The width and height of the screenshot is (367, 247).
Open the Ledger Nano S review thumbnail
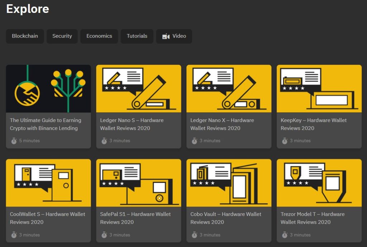(139, 89)
